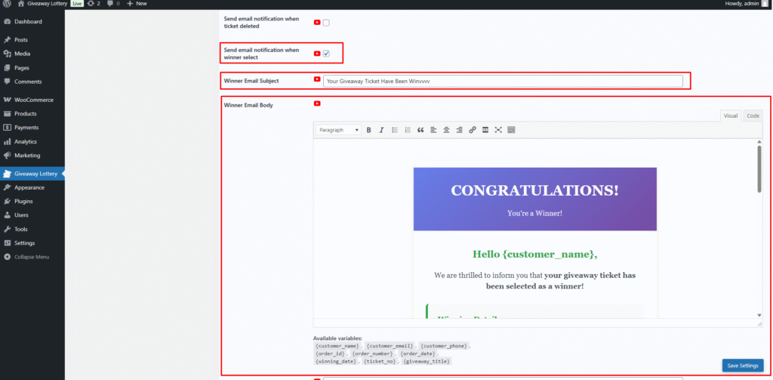This screenshot has width=773, height=380.
Task: Center align text in the editor
Action: click(446, 130)
